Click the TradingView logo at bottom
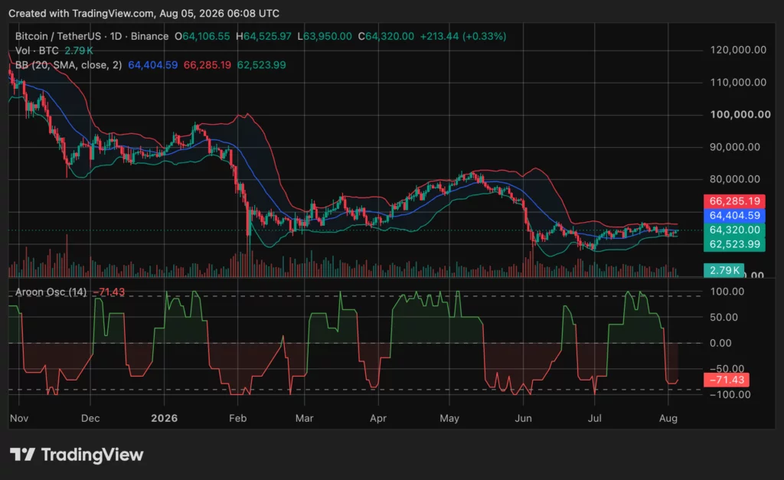784x480 pixels. (77, 455)
